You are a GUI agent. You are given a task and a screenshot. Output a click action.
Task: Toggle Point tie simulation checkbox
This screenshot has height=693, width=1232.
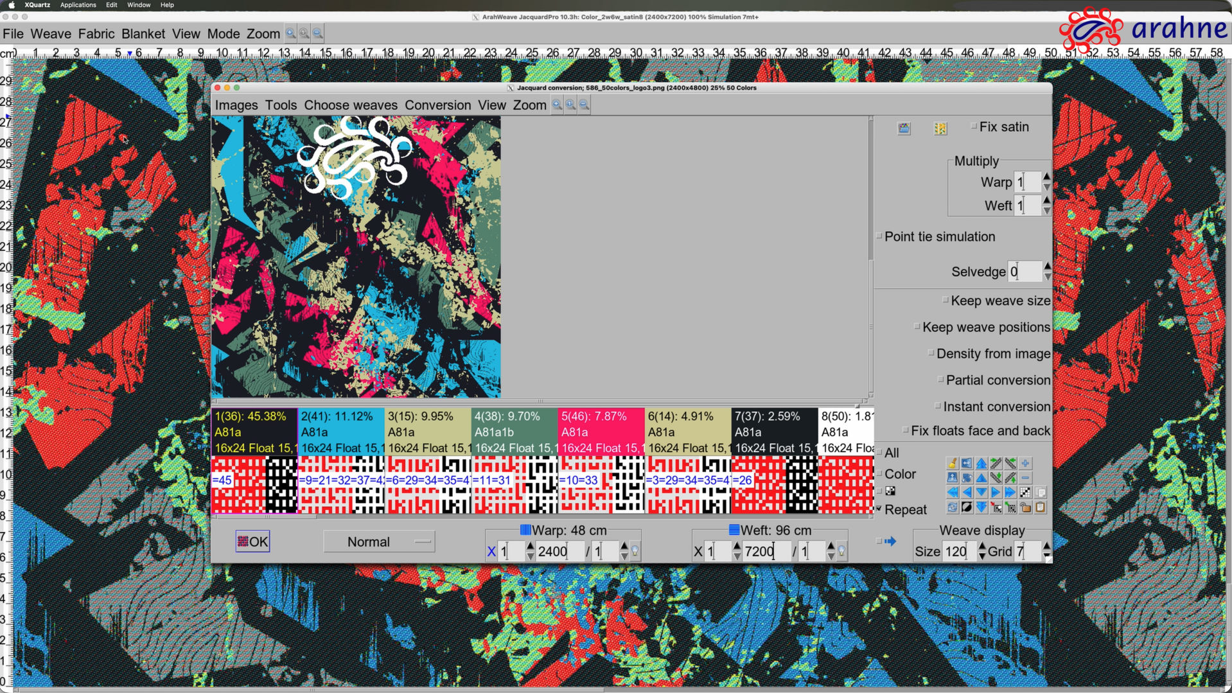point(879,236)
